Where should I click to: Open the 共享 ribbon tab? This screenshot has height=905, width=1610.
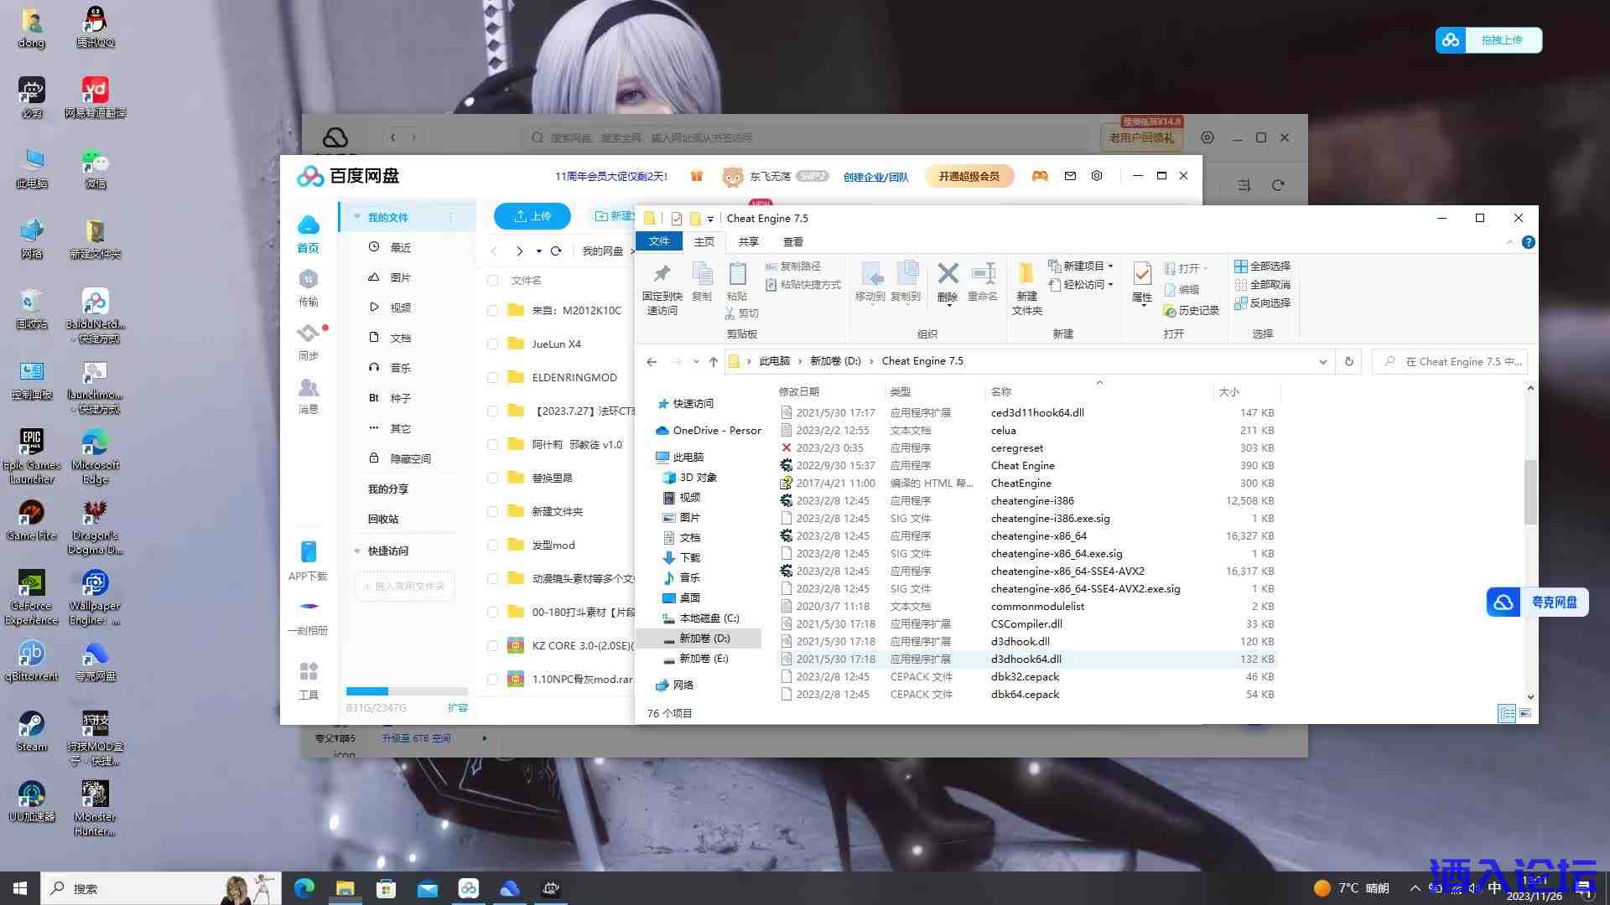pos(748,241)
